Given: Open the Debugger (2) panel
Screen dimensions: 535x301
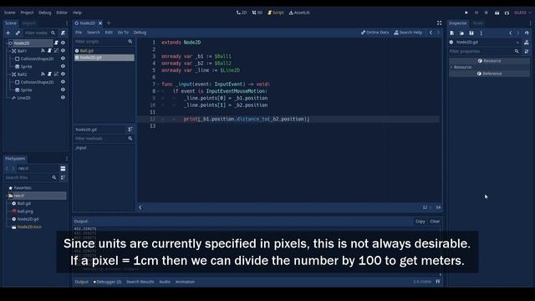Looking at the screenshot, I should [x=108, y=282].
